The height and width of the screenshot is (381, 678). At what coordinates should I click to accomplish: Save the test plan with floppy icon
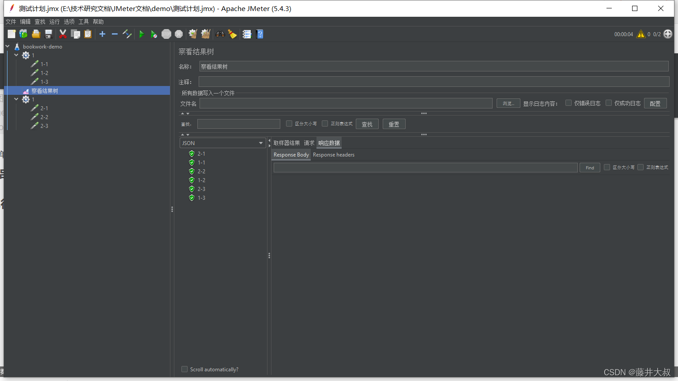49,34
